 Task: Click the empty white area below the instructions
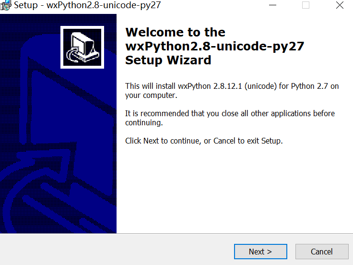tap(234, 189)
